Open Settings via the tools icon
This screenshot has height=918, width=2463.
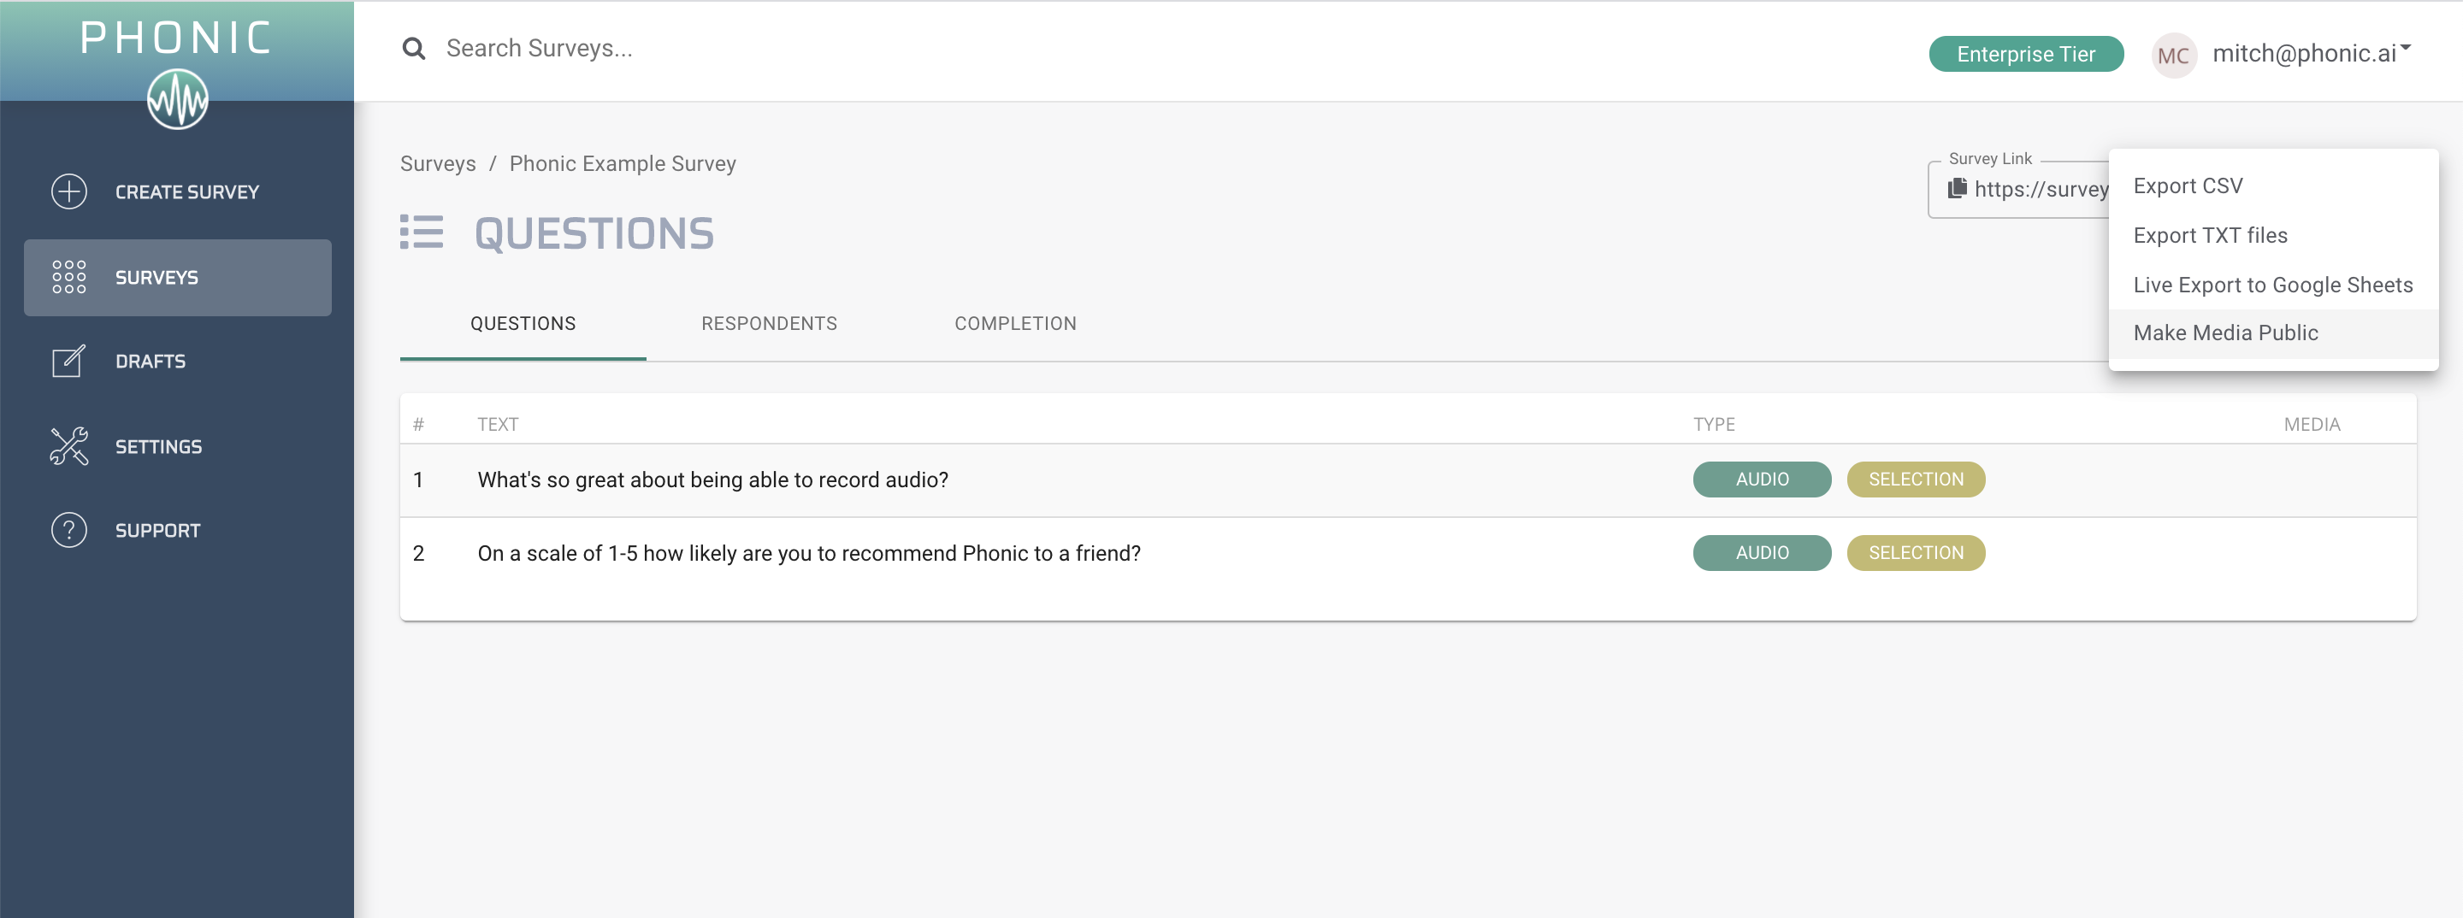pos(68,445)
